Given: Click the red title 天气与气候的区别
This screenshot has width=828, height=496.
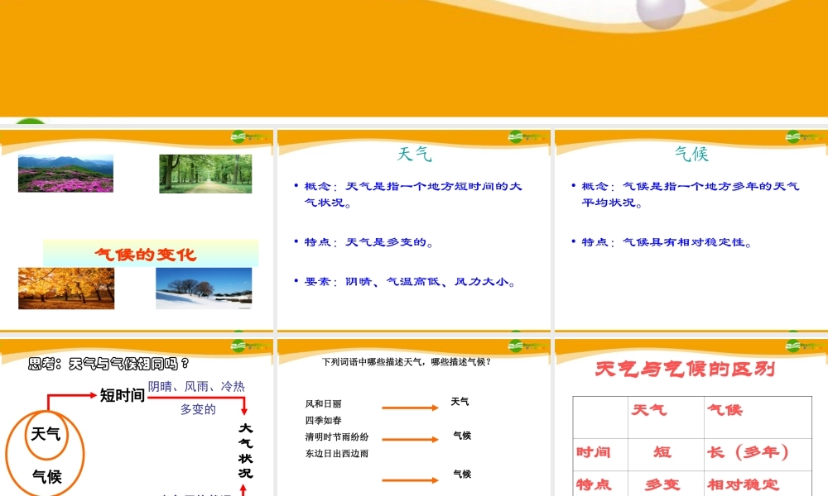Looking at the screenshot, I should click(x=685, y=369).
